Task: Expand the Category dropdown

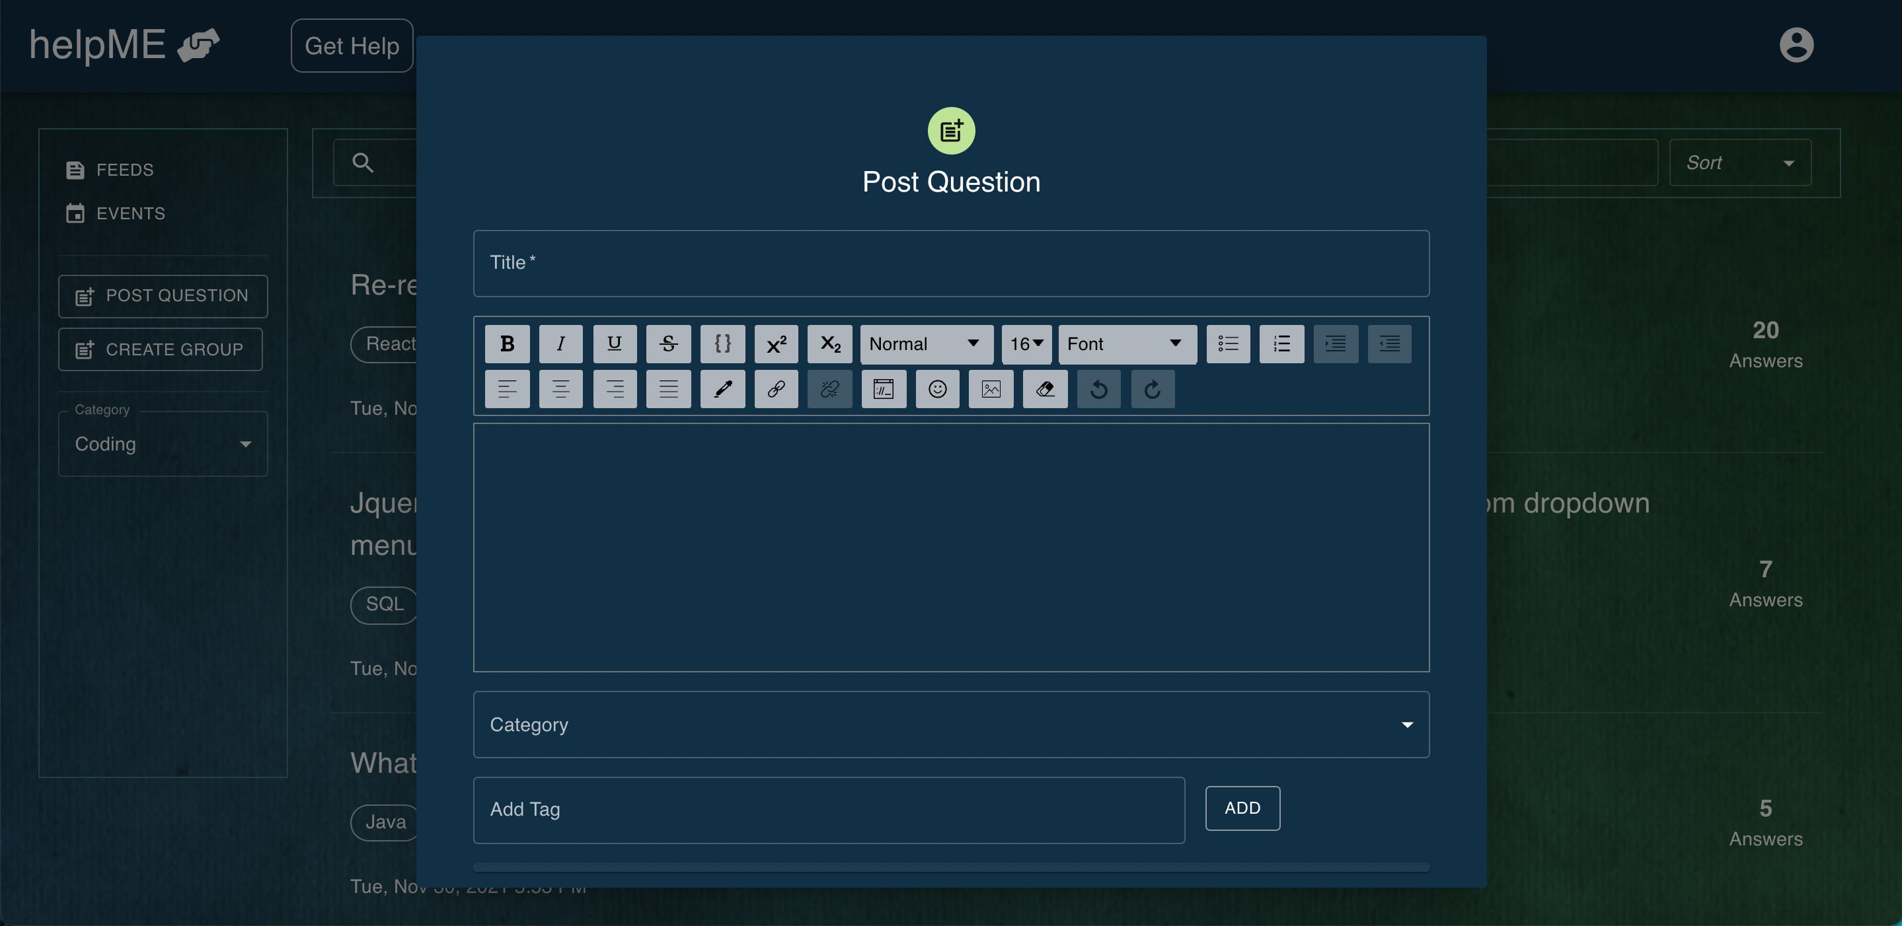Action: point(1406,725)
